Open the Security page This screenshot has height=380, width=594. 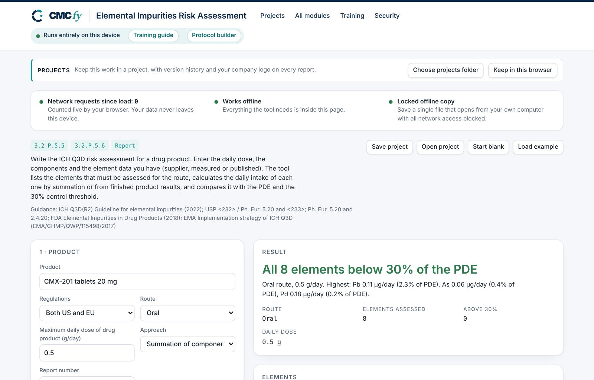tap(387, 16)
